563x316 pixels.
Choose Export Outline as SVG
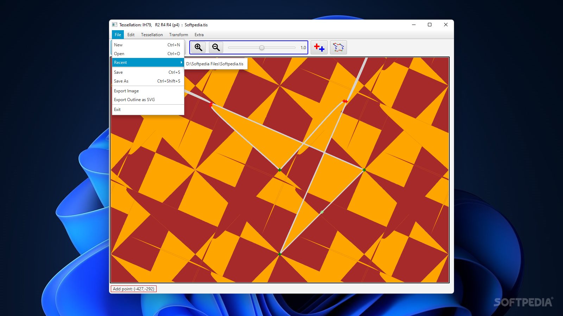tap(148, 100)
